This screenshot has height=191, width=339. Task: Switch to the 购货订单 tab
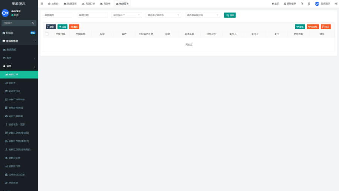pos(88,3)
